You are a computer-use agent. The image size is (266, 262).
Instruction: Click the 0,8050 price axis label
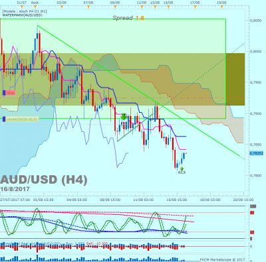tap(255, 21)
